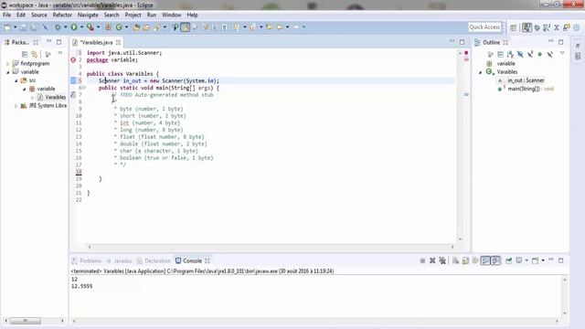
Task: Switch to the Javadoc tab
Action: click(x=119, y=260)
